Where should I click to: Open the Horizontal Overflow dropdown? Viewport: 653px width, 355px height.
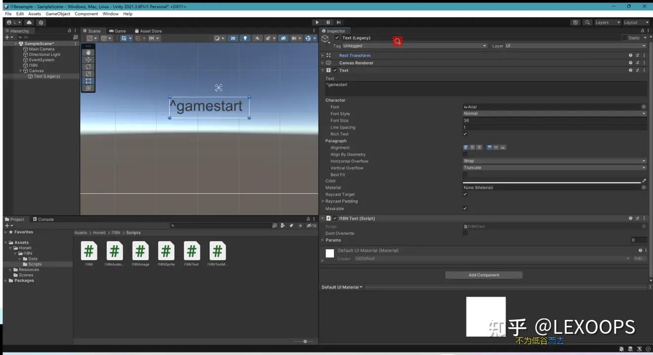[x=554, y=161]
